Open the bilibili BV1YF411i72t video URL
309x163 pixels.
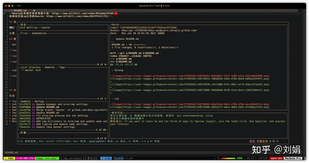coord(77,16)
